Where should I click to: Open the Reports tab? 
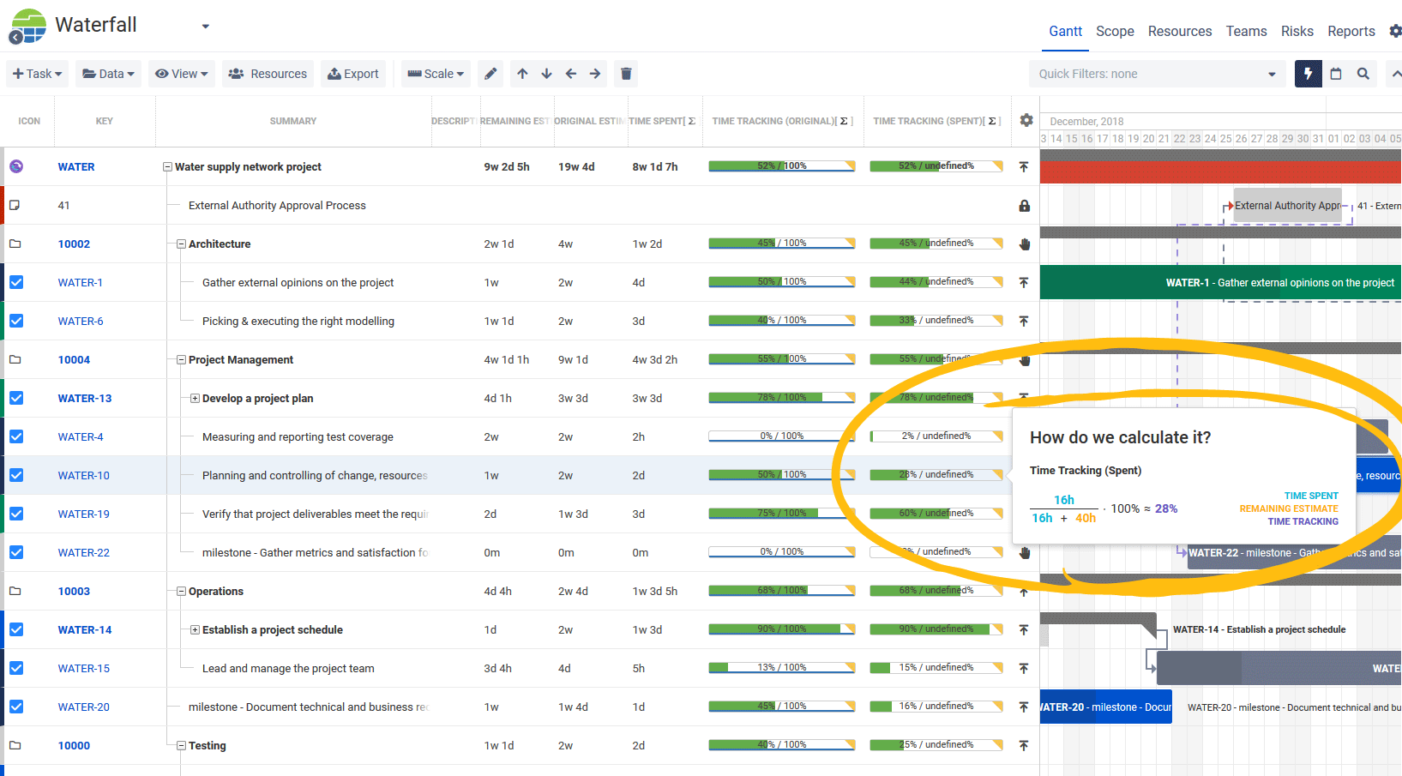1351,31
